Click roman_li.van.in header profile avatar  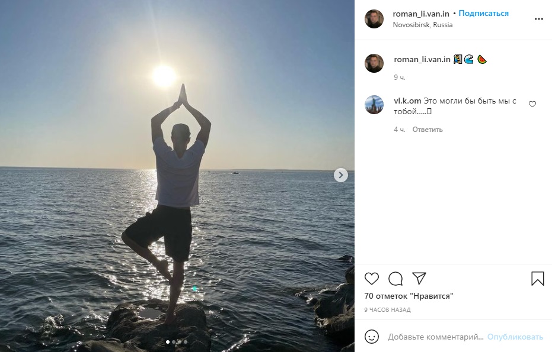coord(374,19)
